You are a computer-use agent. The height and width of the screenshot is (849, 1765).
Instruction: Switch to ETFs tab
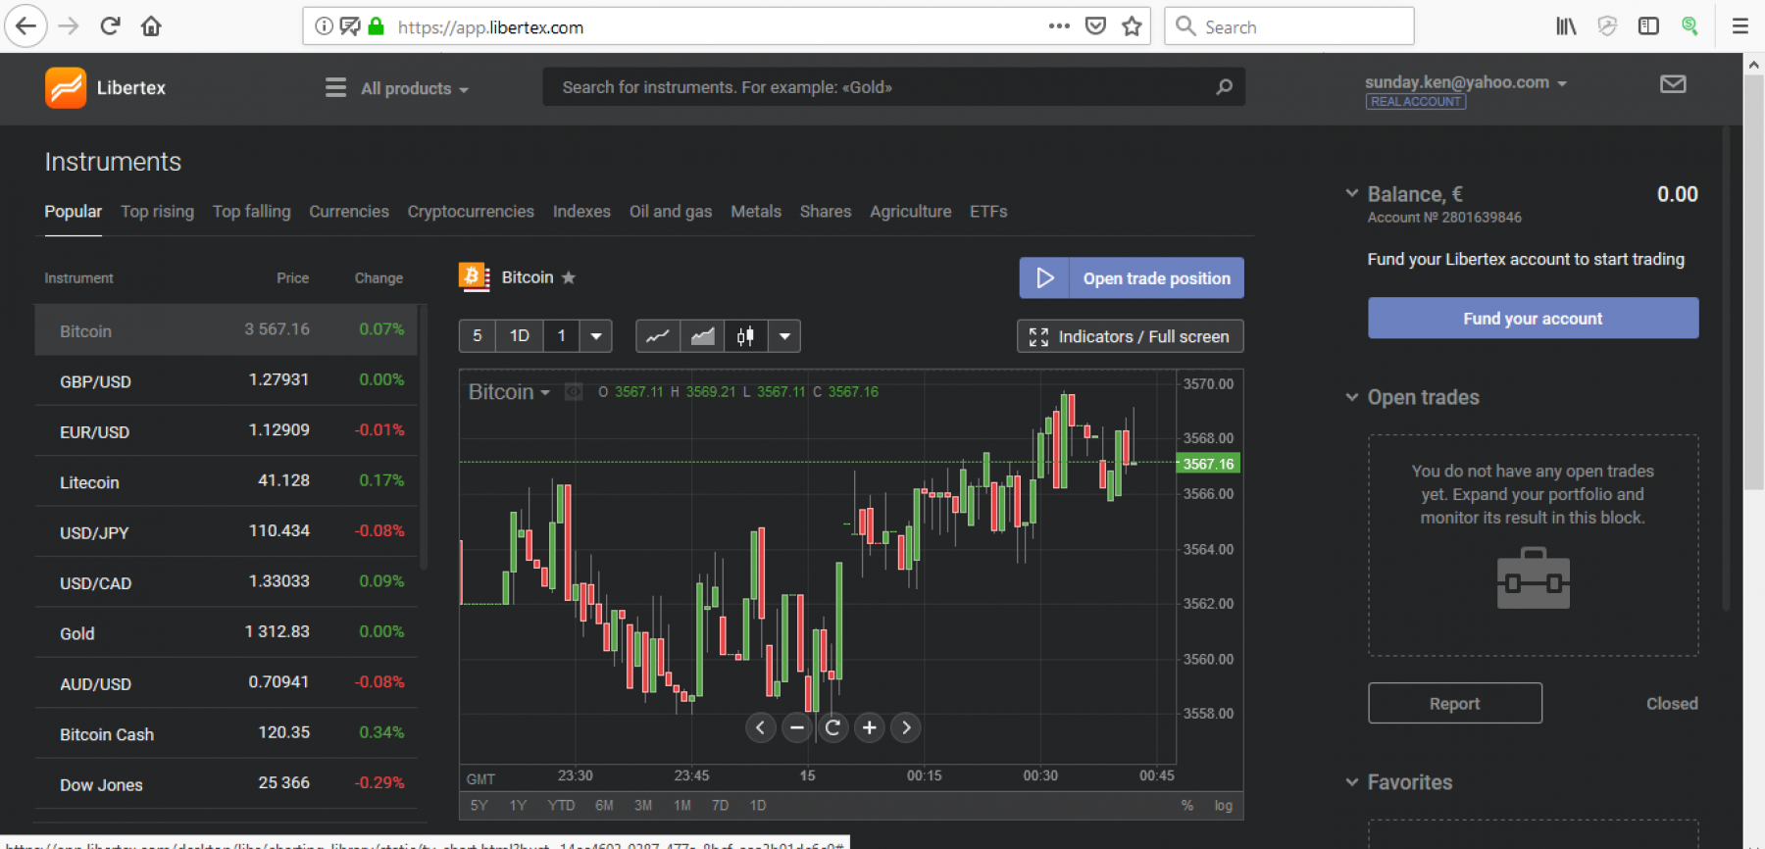[x=988, y=212]
